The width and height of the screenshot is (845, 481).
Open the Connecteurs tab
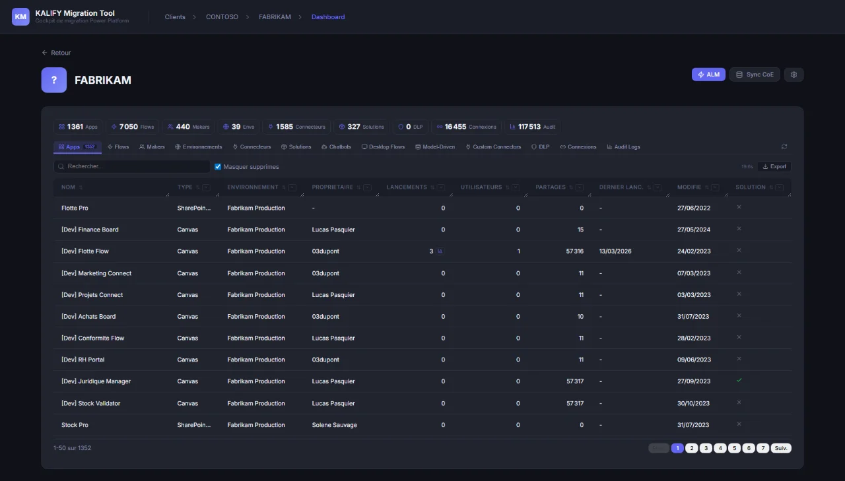[x=252, y=146]
